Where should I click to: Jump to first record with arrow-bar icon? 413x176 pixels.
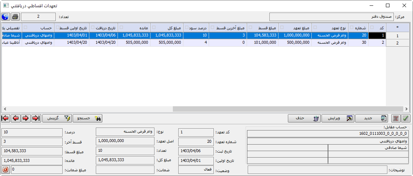click(5, 118)
